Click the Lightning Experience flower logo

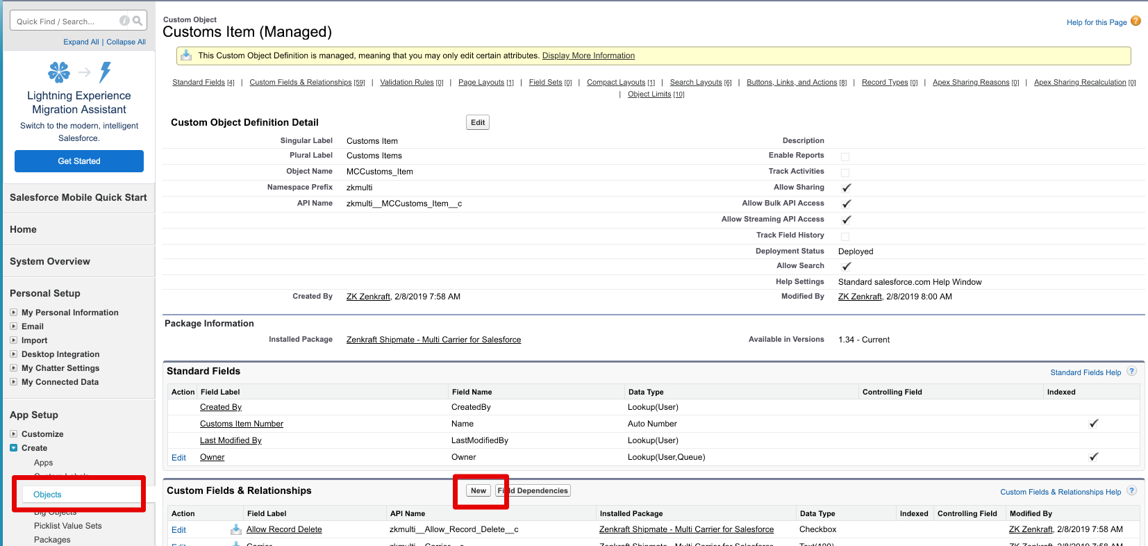click(59, 72)
